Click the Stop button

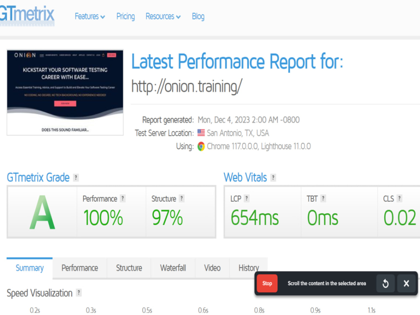click(267, 283)
